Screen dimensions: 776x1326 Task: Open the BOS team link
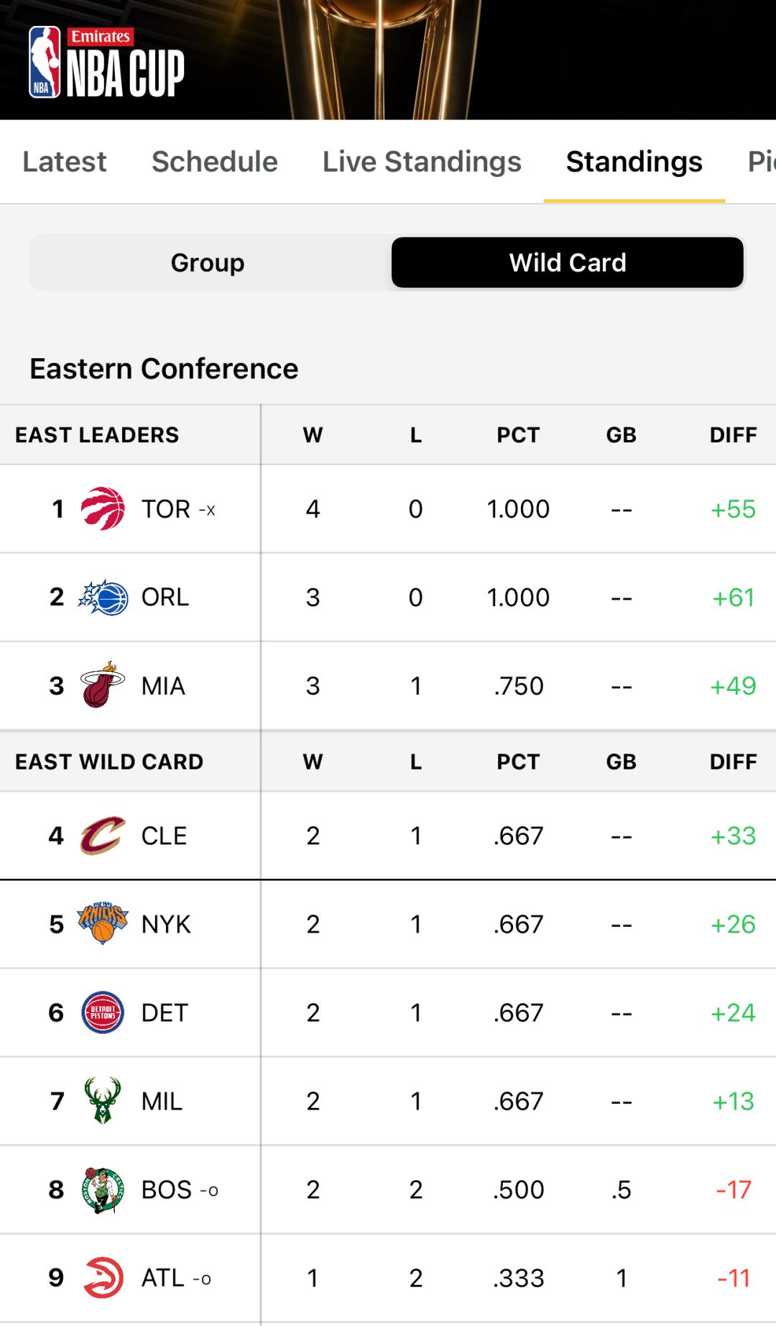click(167, 1190)
